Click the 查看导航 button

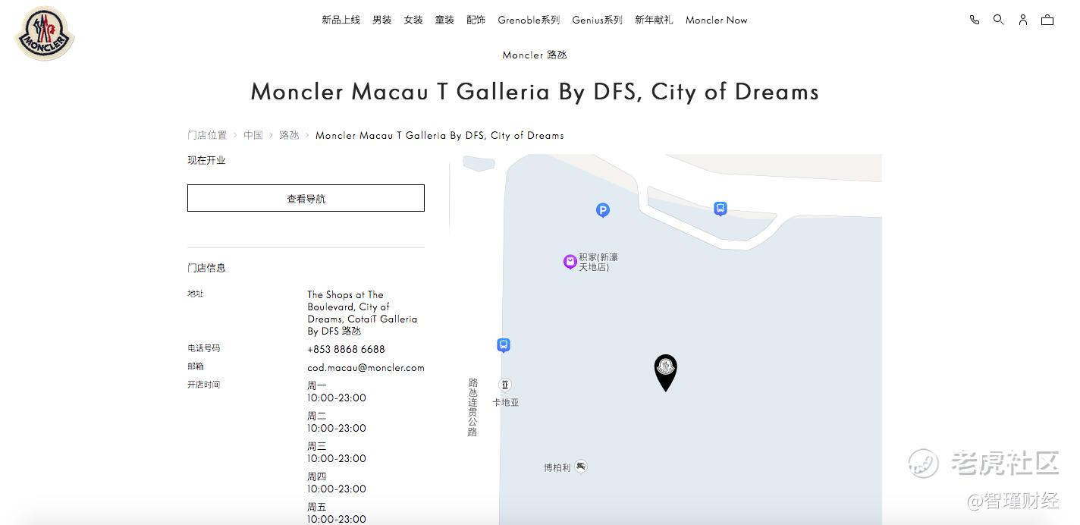click(x=306, y=198)
